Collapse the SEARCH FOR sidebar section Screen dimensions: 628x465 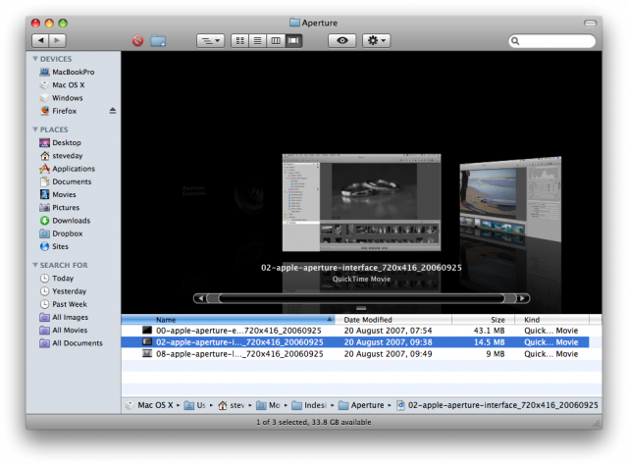(x=35, y=265)
